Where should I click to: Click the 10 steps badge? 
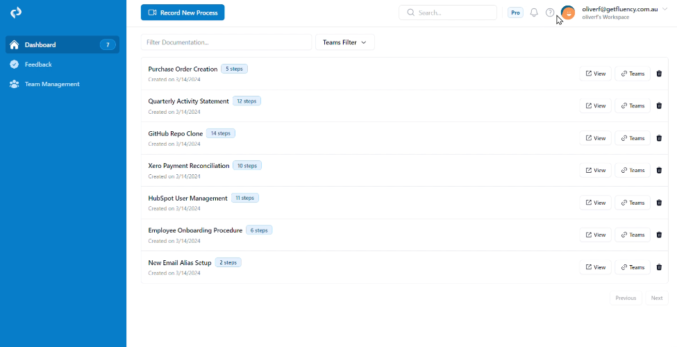pyautogui.click(x=247, y=165)
